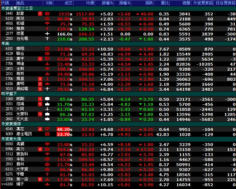Click the 均價 column header

84,3
